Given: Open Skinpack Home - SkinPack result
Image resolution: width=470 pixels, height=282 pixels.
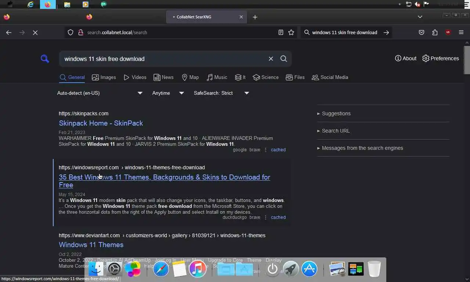Looking at the screenshot, I should [101, 123].
